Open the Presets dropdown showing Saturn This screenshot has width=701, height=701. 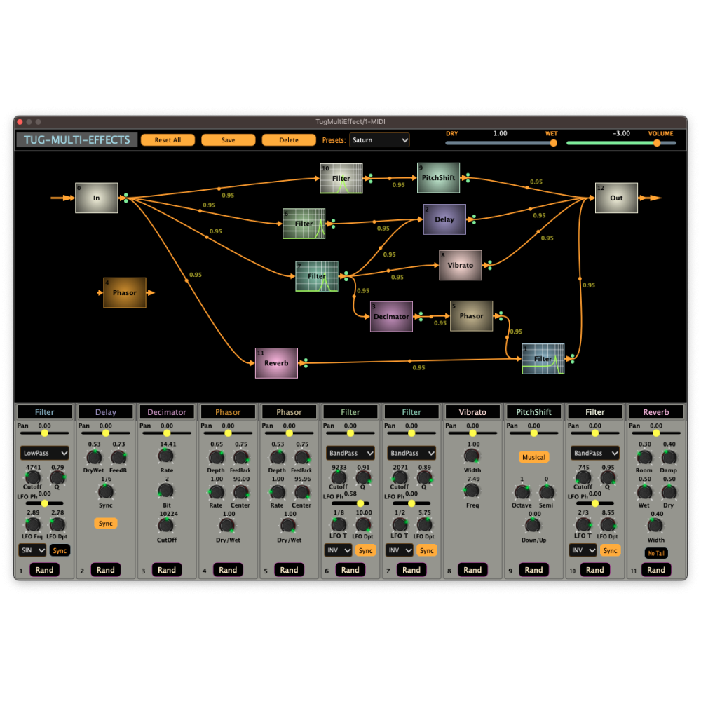379,140
